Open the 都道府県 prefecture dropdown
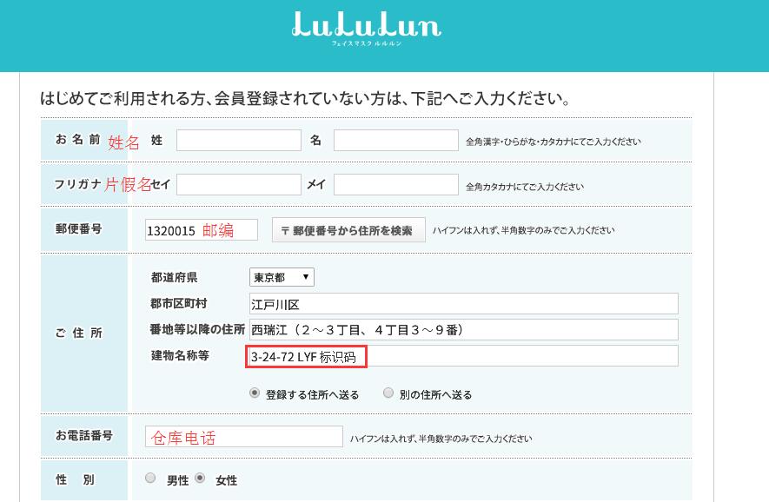Screen dimensions: 769x502 click(282, 277)
